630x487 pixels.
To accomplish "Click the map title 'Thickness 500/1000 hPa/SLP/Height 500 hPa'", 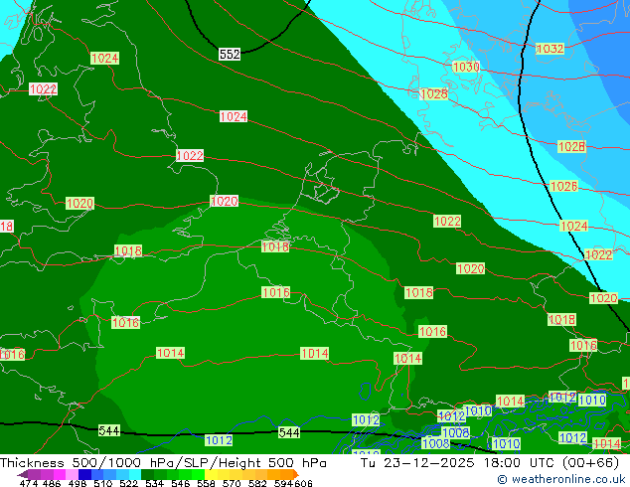I will pyautogui.click(x=163, y=462).
